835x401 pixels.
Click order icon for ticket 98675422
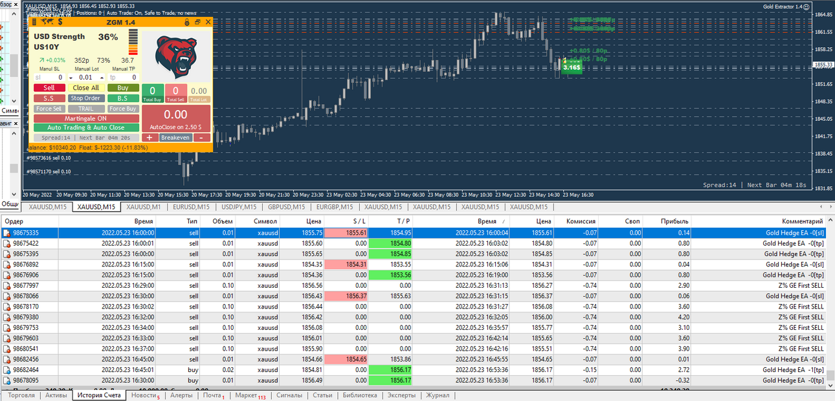pos(8,243)
